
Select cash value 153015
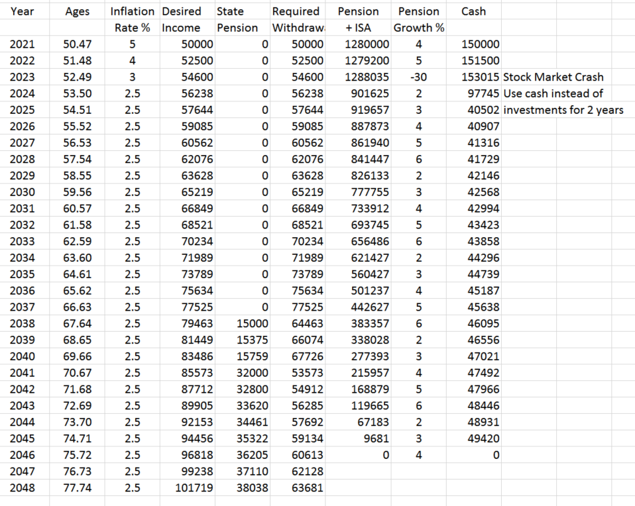[473, 77]
